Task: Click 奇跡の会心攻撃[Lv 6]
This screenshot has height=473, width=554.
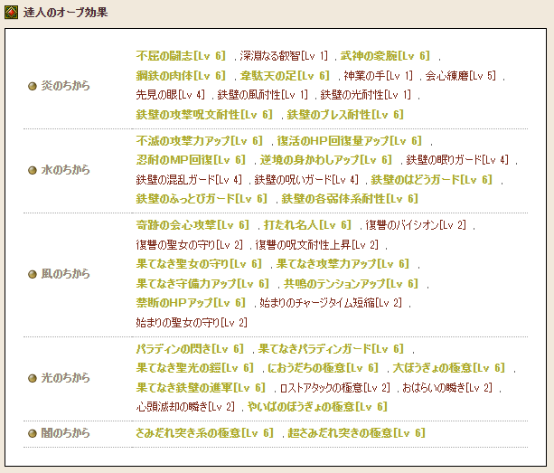Action: (x=192, y=225)
